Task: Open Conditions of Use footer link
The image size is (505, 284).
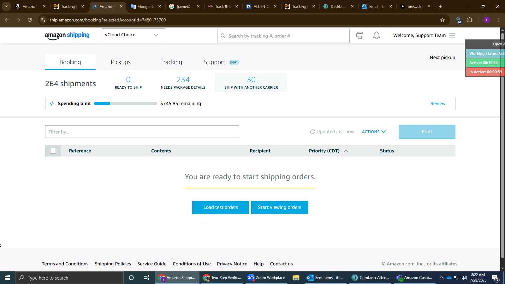Action: point(192,264)
